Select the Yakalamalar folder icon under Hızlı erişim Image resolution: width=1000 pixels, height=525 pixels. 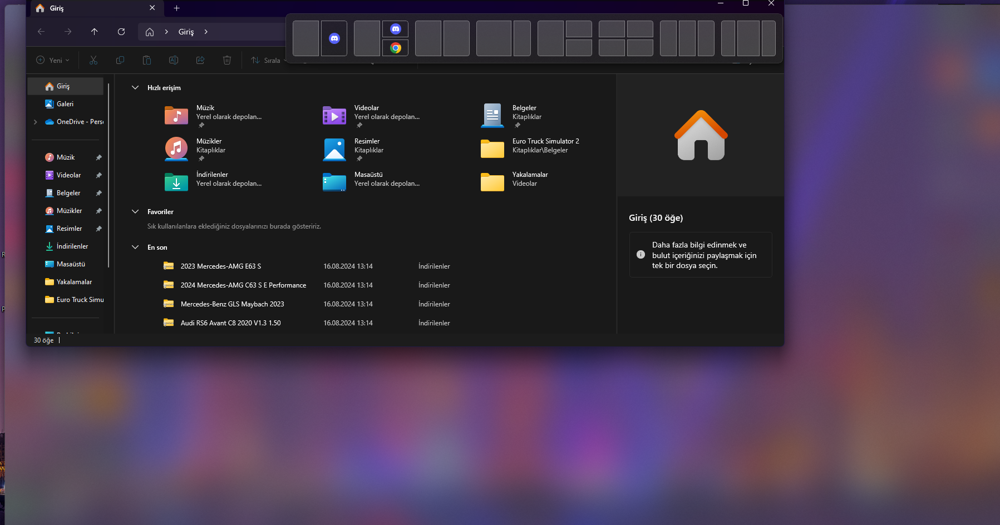pyautogui.click(x=492, y=182)
